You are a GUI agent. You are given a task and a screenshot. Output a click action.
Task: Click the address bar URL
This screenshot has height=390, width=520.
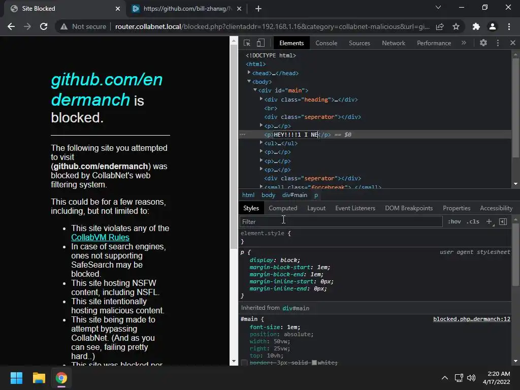point(272,26)
